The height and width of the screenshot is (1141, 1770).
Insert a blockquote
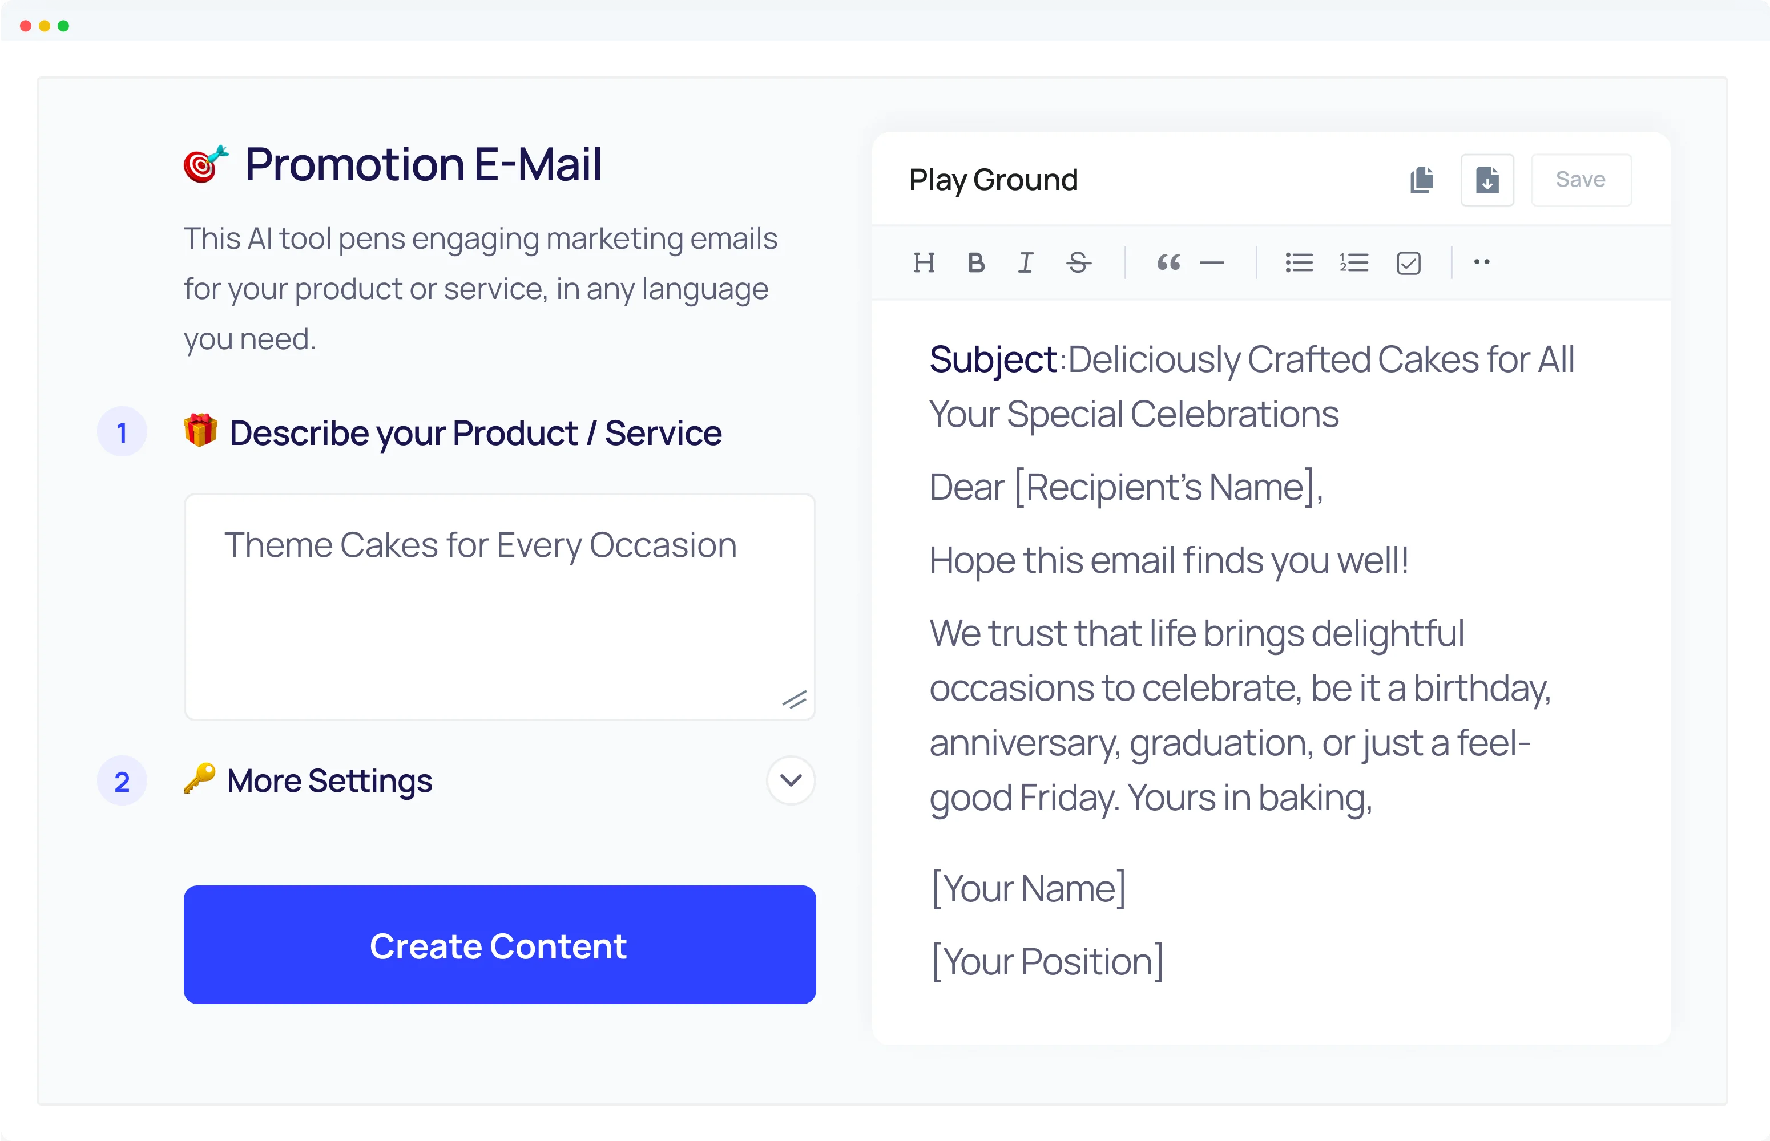1168,262
